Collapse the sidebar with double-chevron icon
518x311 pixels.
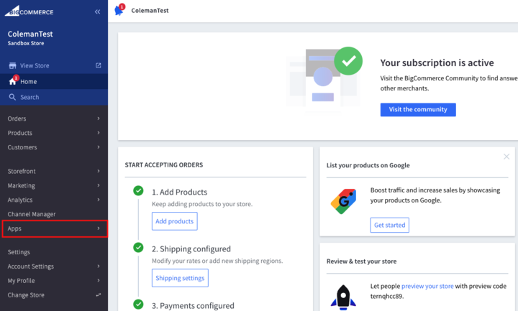(x=97, y=12)
